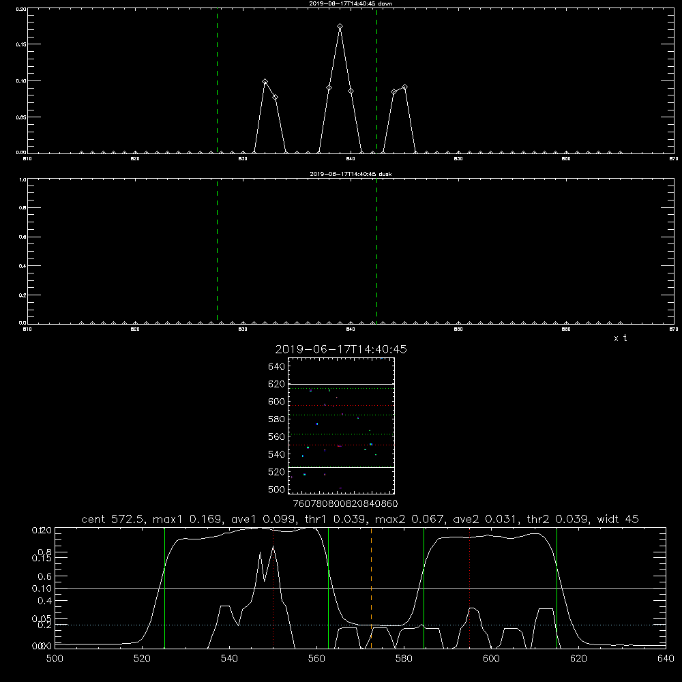Image resolution: width=682 pixels, height=682 pixels.
Task: Click the red dotted vertical line at 595 in the bottom plot
Action: (470, 588)
